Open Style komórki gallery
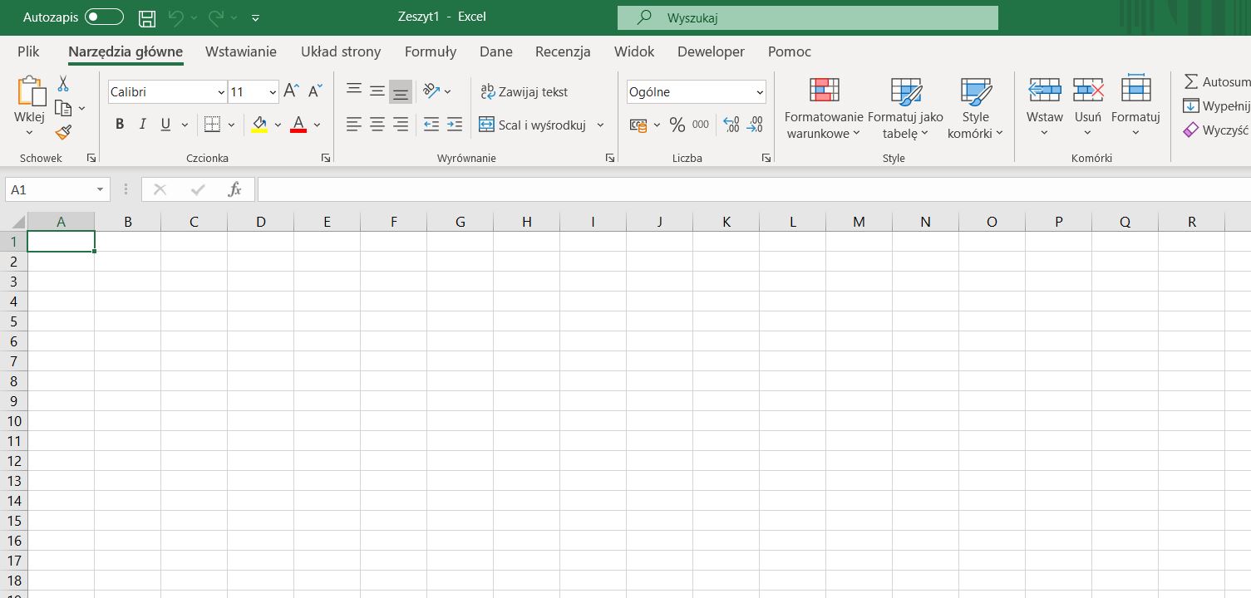Image resolution: width=1251 pixels, height=598 pixels. [x=976, y=109]
